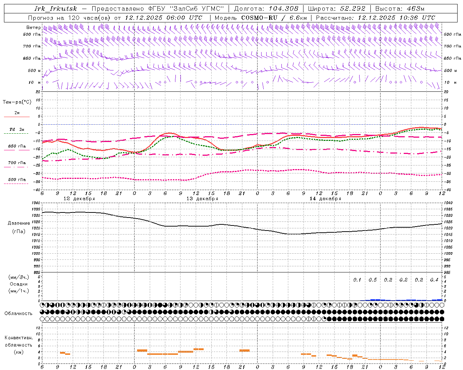The width and height of the screenshot is (463, 370).
Task: Click the Конвективн. convective cloud label
Action: pyautogui.click(x=19, y=338)
